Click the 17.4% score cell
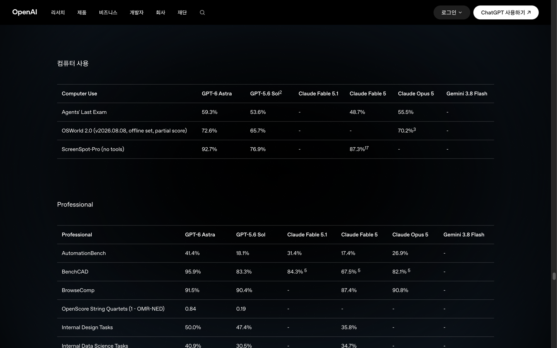Viewport: 557px width, 348px height. (348, 253)
